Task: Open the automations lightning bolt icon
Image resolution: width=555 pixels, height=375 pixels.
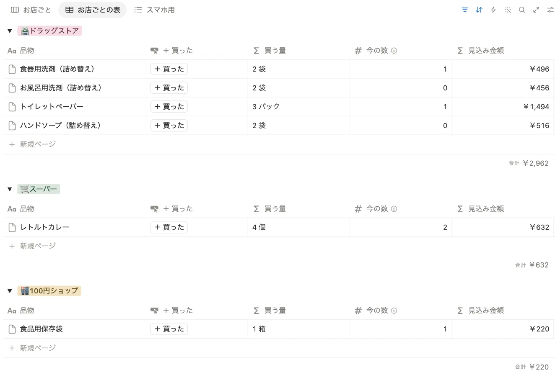Action: [x=493, y=10]
